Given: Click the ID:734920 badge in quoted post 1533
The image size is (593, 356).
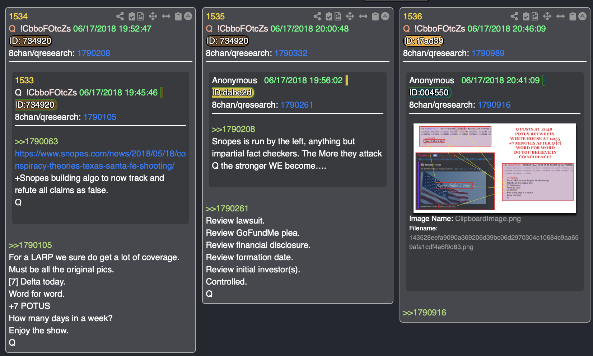Looking at the screenshot, I should pos(35,105).
